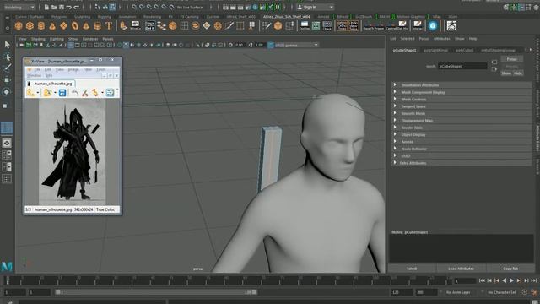Click the Load Attributes button
540x304 pixels.
coord(462,269)
